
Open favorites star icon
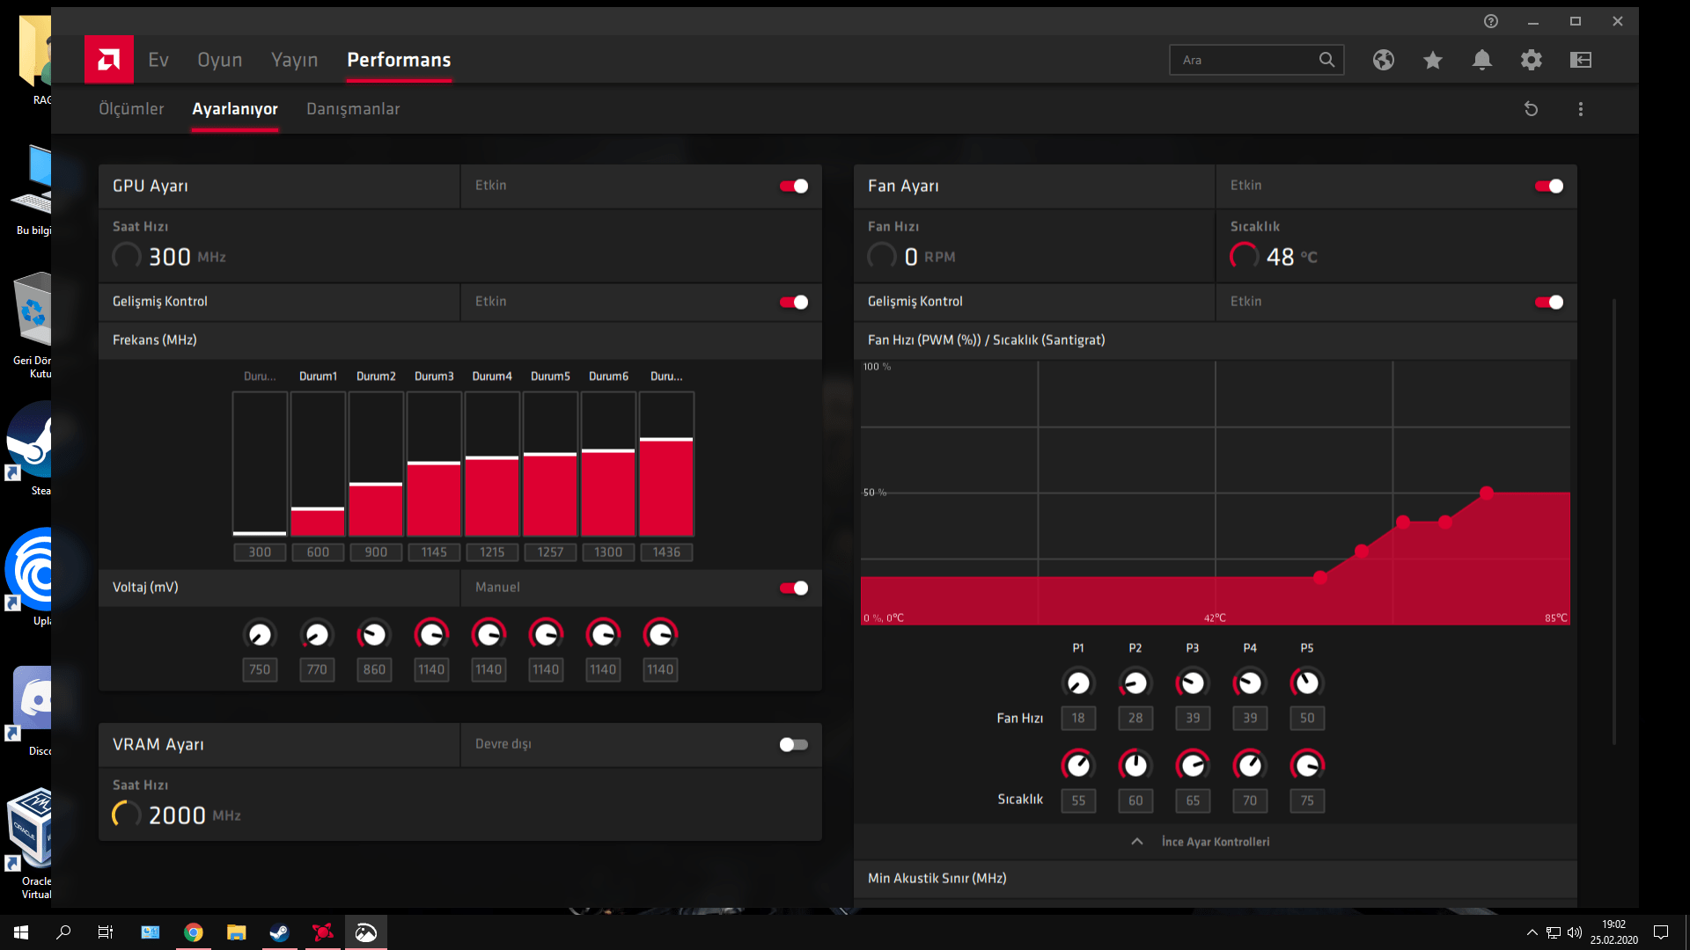[1432, 60]
